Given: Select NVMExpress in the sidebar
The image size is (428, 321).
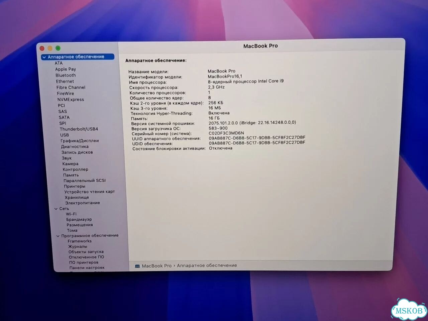Looking at the screenshot, I should pyautogui.click(x=71, y=99).
